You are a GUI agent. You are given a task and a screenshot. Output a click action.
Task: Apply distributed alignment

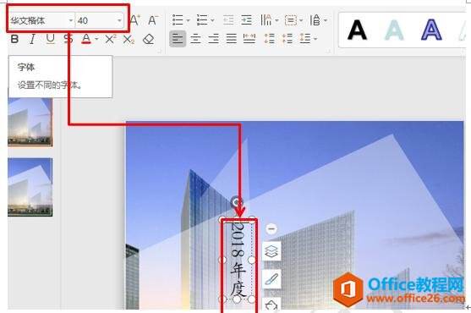pos(249,39)
